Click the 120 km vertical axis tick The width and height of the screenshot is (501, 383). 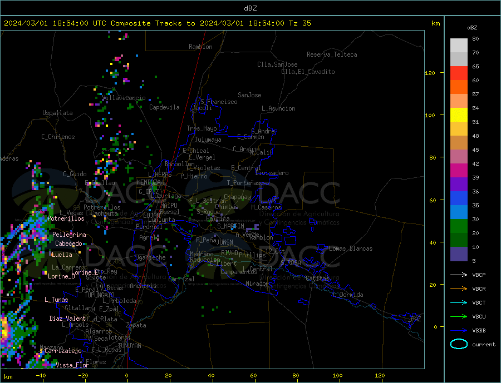click(430, 73)
